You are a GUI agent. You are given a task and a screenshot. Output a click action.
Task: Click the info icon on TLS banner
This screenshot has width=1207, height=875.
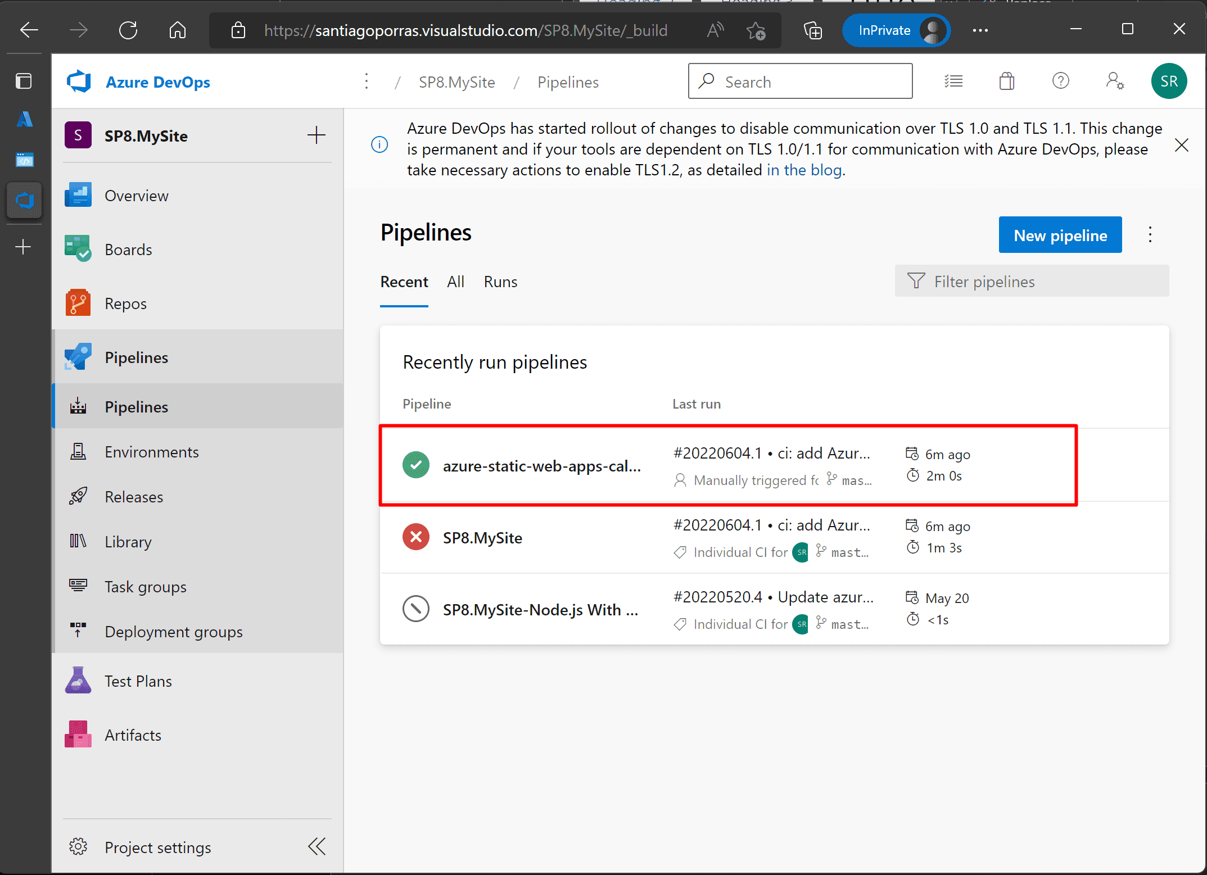[379, 144]
